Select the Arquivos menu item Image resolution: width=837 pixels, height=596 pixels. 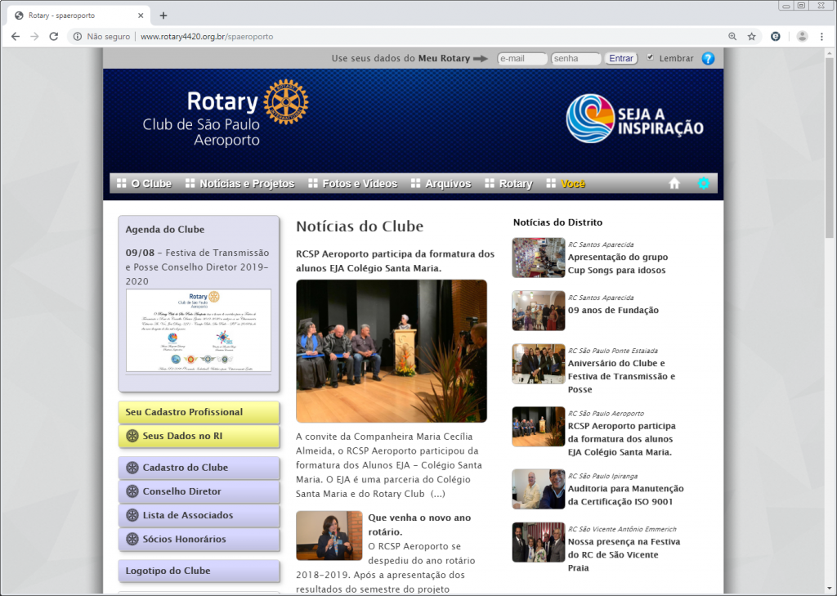(x=441, y=184)
